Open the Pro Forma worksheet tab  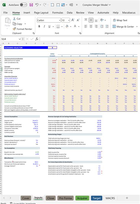click(65, 198)
